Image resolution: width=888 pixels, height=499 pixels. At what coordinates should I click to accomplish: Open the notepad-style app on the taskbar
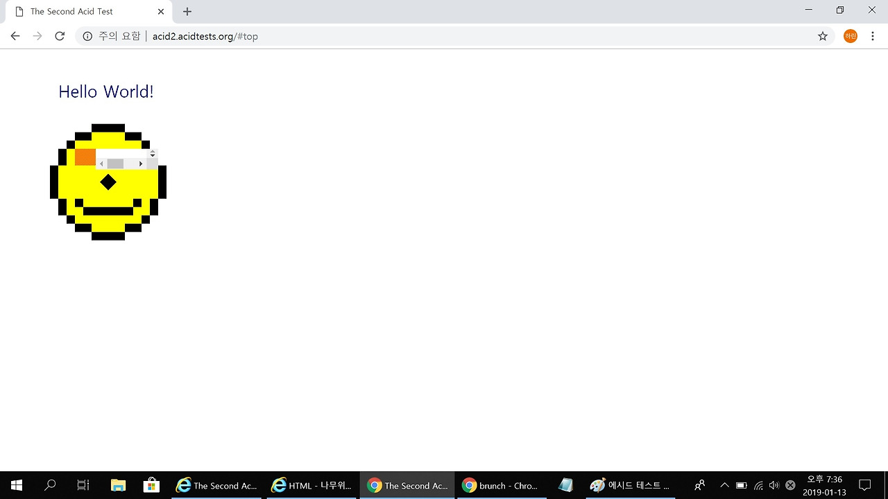(x=565, y=485)
